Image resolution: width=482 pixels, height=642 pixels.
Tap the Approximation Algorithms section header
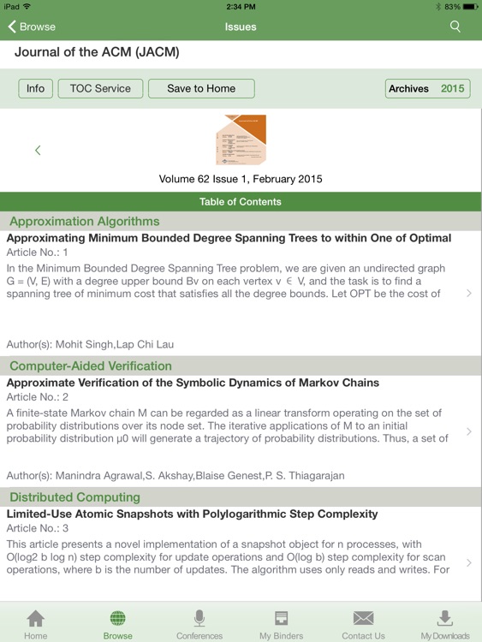click(x=241, y=221)
